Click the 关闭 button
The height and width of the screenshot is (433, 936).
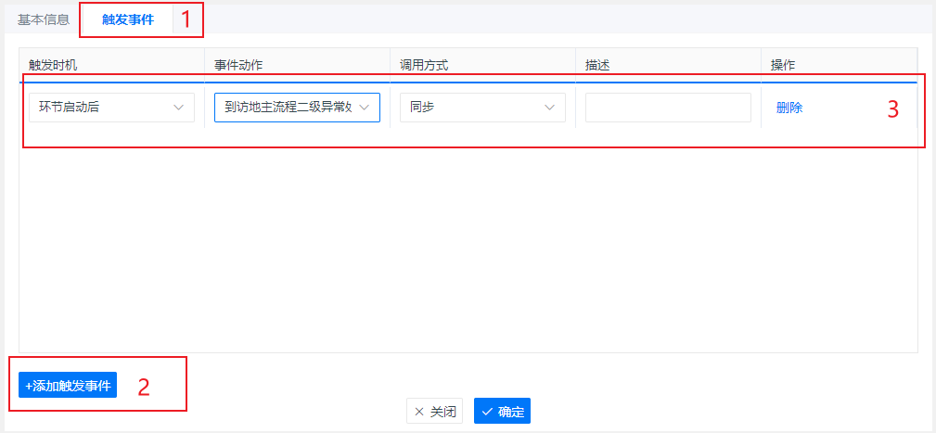[434, 411]
